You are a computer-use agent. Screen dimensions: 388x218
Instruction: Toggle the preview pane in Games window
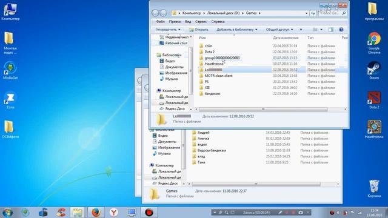tap(331, 30)
